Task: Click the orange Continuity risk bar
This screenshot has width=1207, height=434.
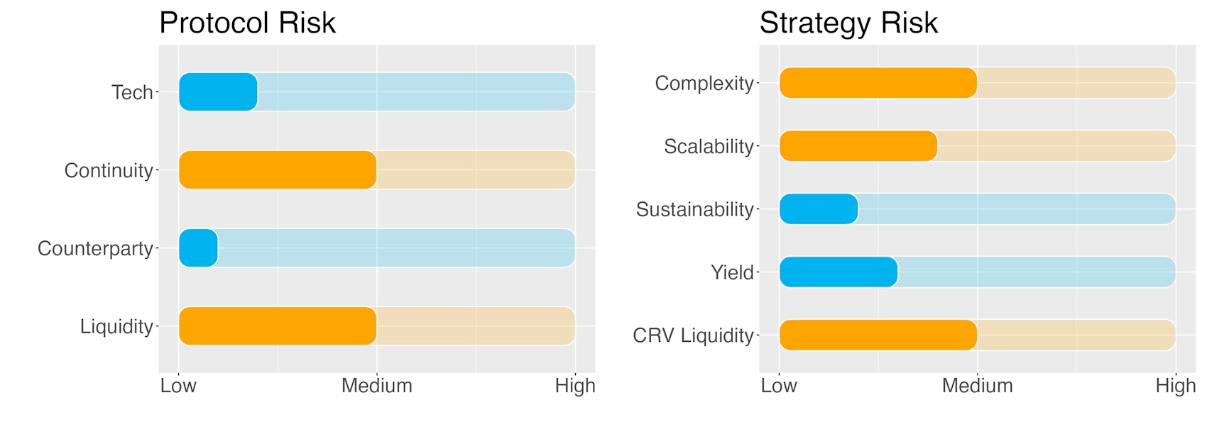Action: [x=278, y=170]
